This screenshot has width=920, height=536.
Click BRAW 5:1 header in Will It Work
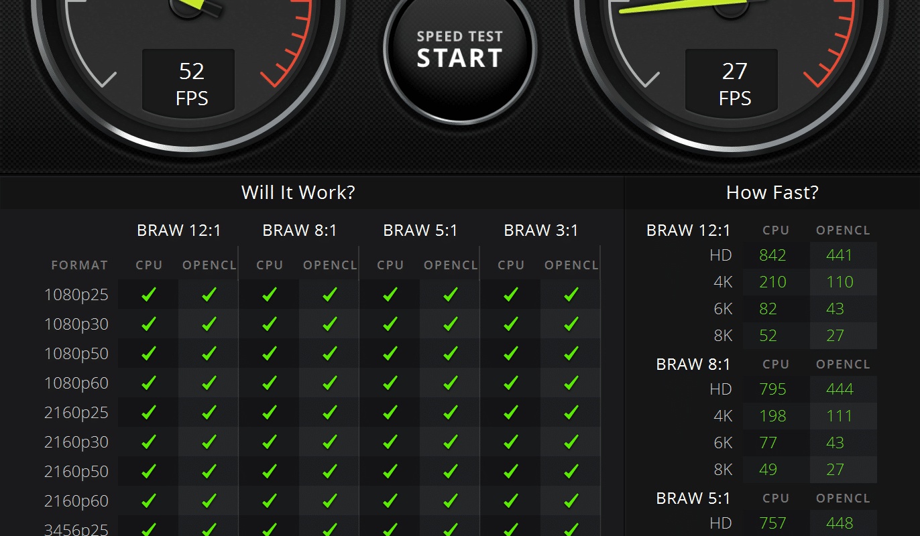tap(420, 230)
